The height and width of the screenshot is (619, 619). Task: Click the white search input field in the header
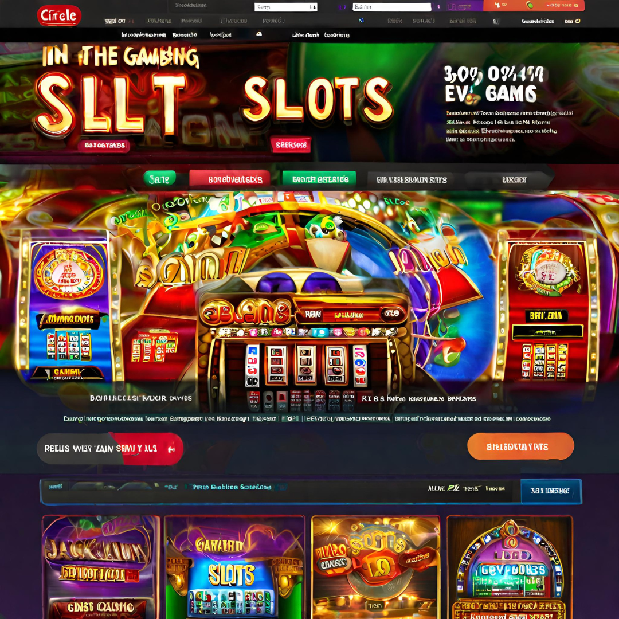391,7
